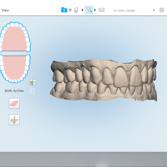Viewport: 167px width, 167px height.
Task: Click the Dr. Demo, Sample name
Action: [124, 10]
